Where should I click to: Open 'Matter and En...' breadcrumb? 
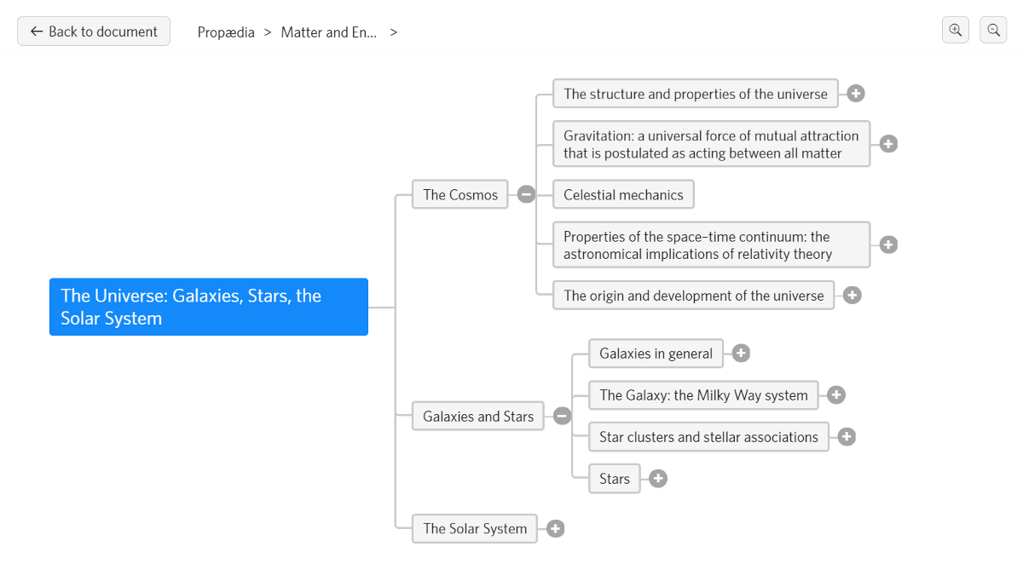coord(328,32)
